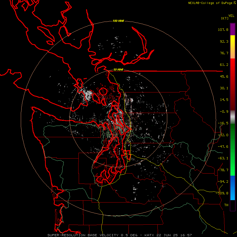Click the red segment of the velocity color bar
The width and height of the screenshot is (237, 237).
click(233, 84)
